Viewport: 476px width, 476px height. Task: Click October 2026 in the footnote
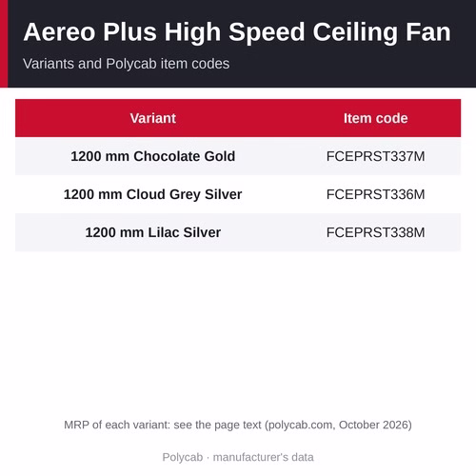point(373,425)
